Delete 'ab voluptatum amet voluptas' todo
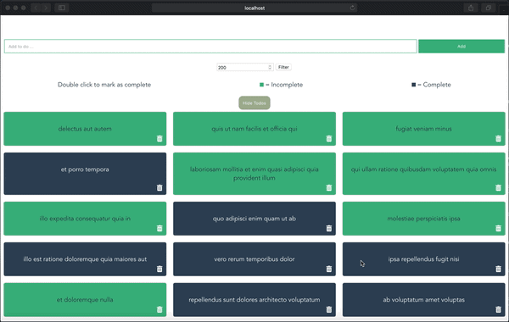509x322 pixels. pyautogui.click(x=498, y=309)
